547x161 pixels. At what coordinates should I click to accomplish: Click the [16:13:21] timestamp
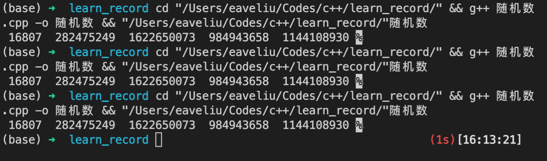pyautogui.click(x=490, y=140)
